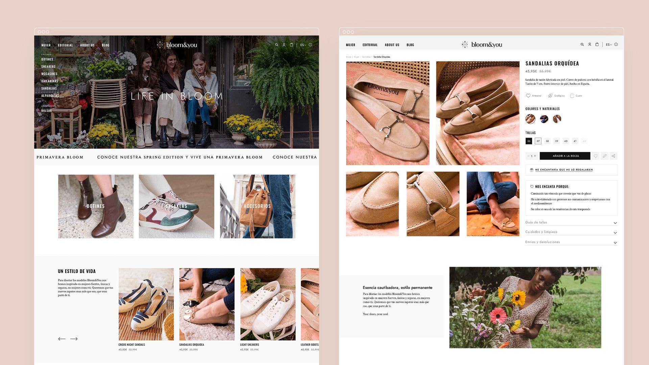Open the shopping bag icon on the product page
The width and height of the screenshot is (649, 365).
tap(597, 45)
